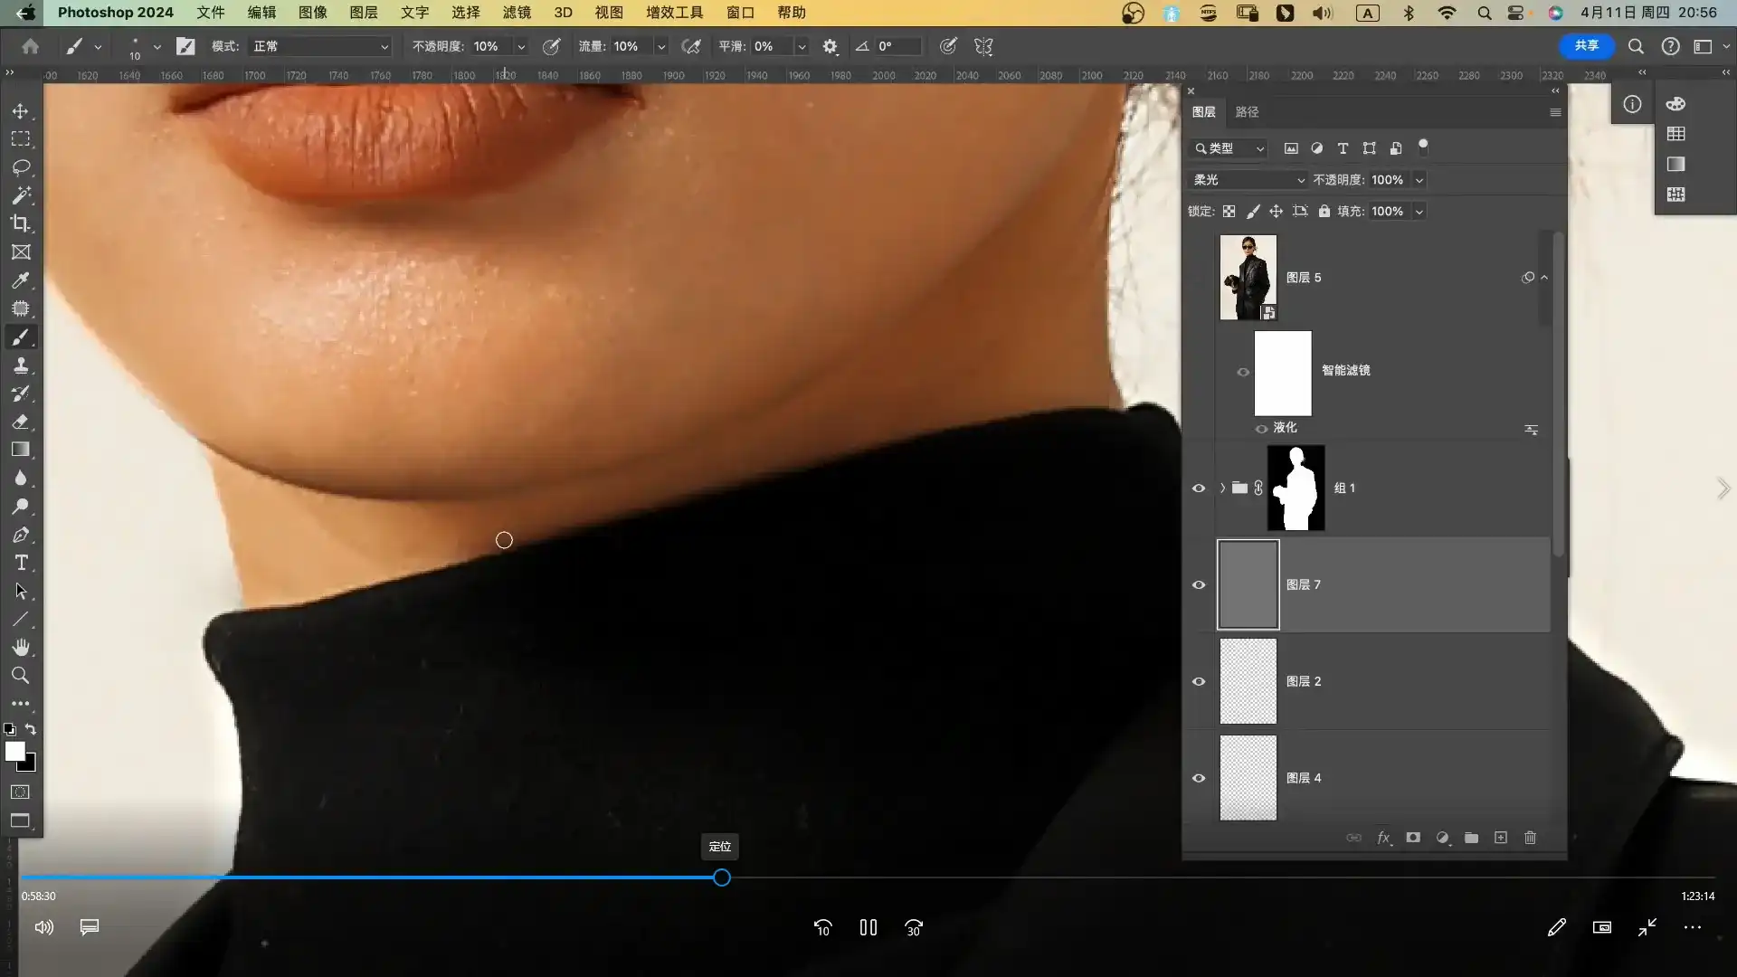Viewport: 1737px width, 977px height.
Task: Click the delete layer trash icon
Action: pos(1530,838)
